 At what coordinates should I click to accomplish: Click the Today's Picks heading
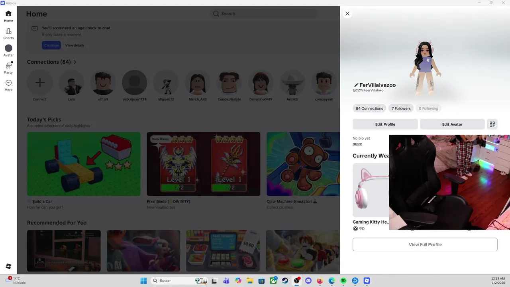click(x=44, y=120)
